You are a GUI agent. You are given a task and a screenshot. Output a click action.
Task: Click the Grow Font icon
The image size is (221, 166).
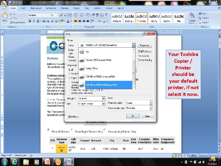click(61, 15)
